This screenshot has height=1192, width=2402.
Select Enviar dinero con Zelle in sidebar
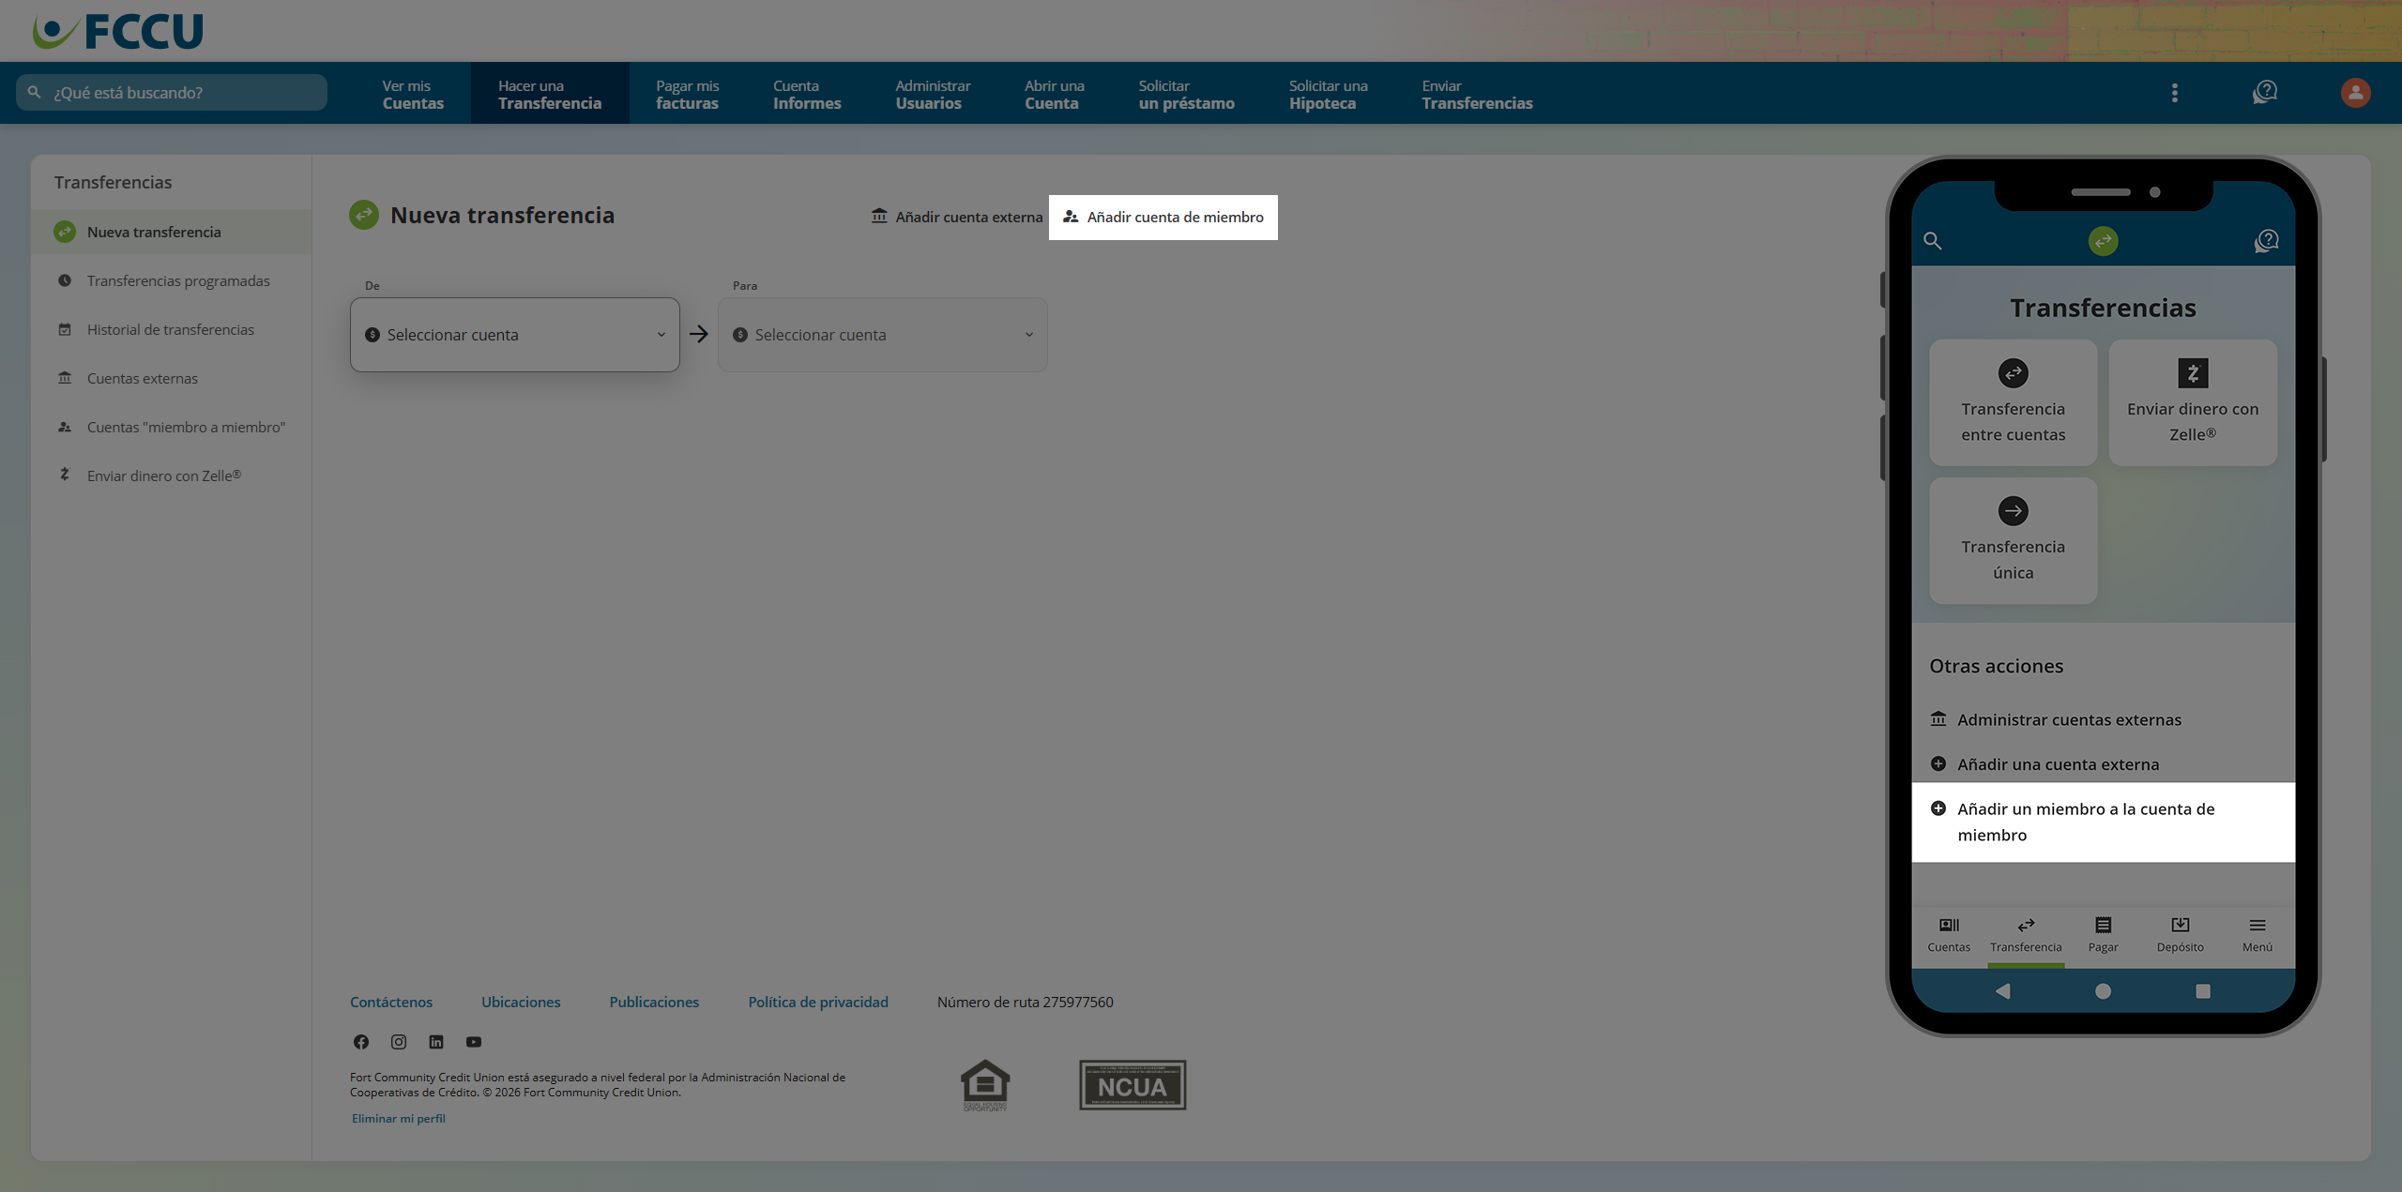click(171, 475)
